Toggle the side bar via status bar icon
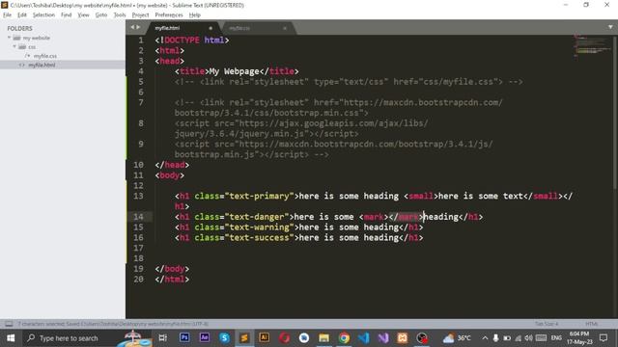 (9, 324)
